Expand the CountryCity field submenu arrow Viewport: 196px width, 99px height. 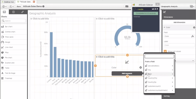(172, 78)
